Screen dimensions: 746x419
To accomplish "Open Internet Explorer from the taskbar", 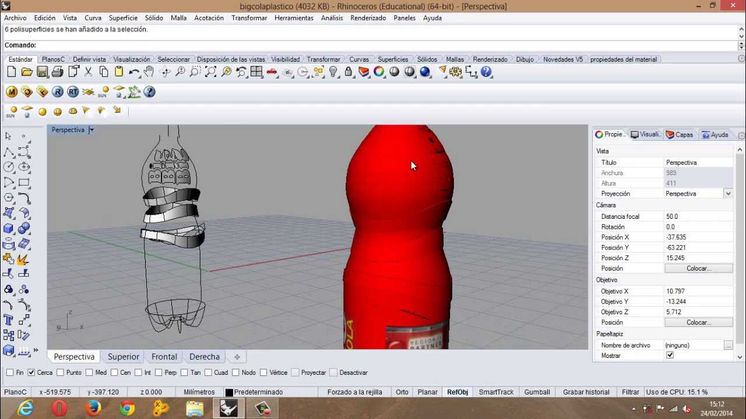I will (x=26, y=409).
